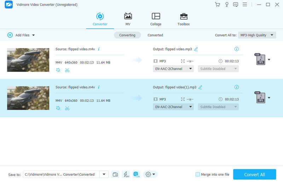Expand the Convert All to MP3-High Quality dropdown

[257, 35]
